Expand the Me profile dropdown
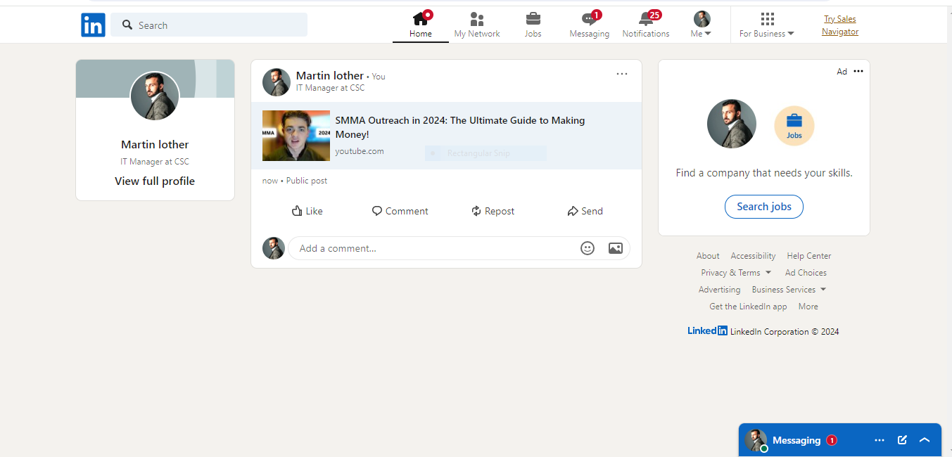952x457 pixels. click(702, 25)
